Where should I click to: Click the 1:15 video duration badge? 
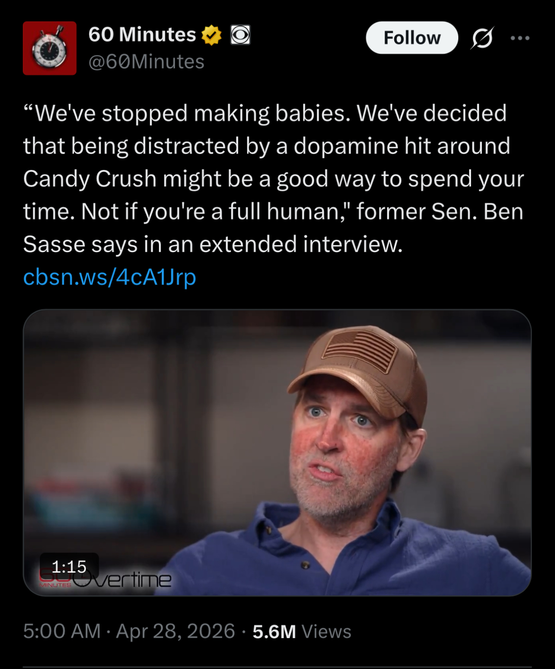(69, 566)
